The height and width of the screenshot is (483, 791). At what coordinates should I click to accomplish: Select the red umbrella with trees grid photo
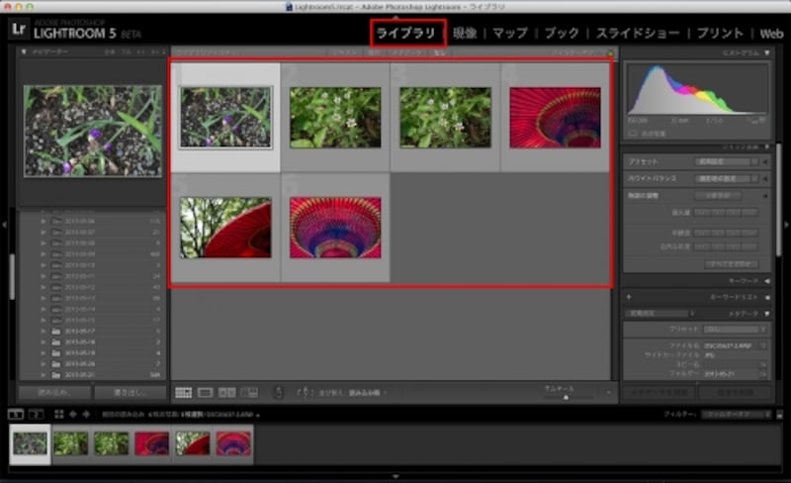click(225, 228)
